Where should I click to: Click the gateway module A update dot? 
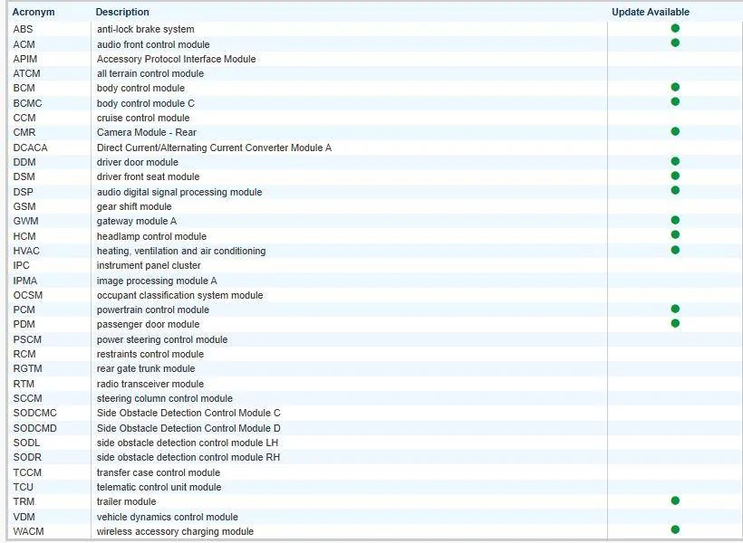point(675,220)
